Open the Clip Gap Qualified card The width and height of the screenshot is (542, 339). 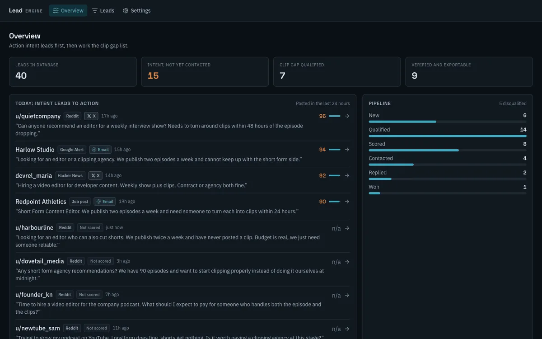point(337,72)
